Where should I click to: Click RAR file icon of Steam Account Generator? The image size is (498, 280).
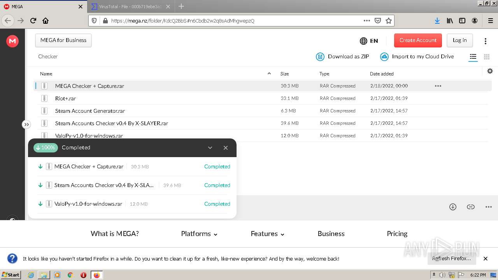(x=44, y=111)
